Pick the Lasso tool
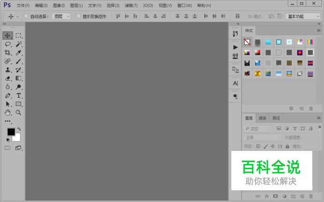Image resolution: width=324 pixels, height=202 pixels. click(7, 44)
